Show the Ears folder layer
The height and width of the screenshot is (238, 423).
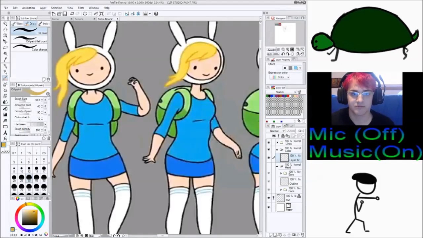pos(269,173)
